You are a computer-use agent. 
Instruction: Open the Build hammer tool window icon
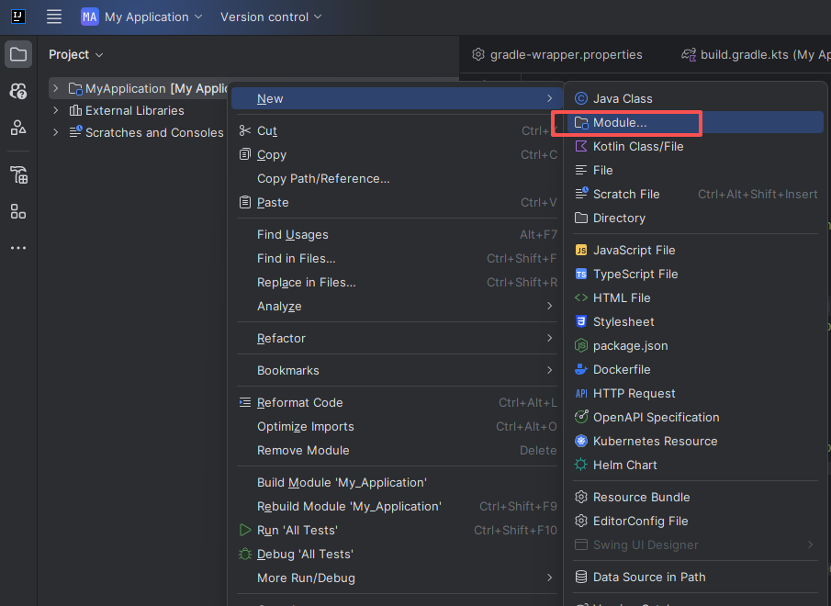(18, 174)
